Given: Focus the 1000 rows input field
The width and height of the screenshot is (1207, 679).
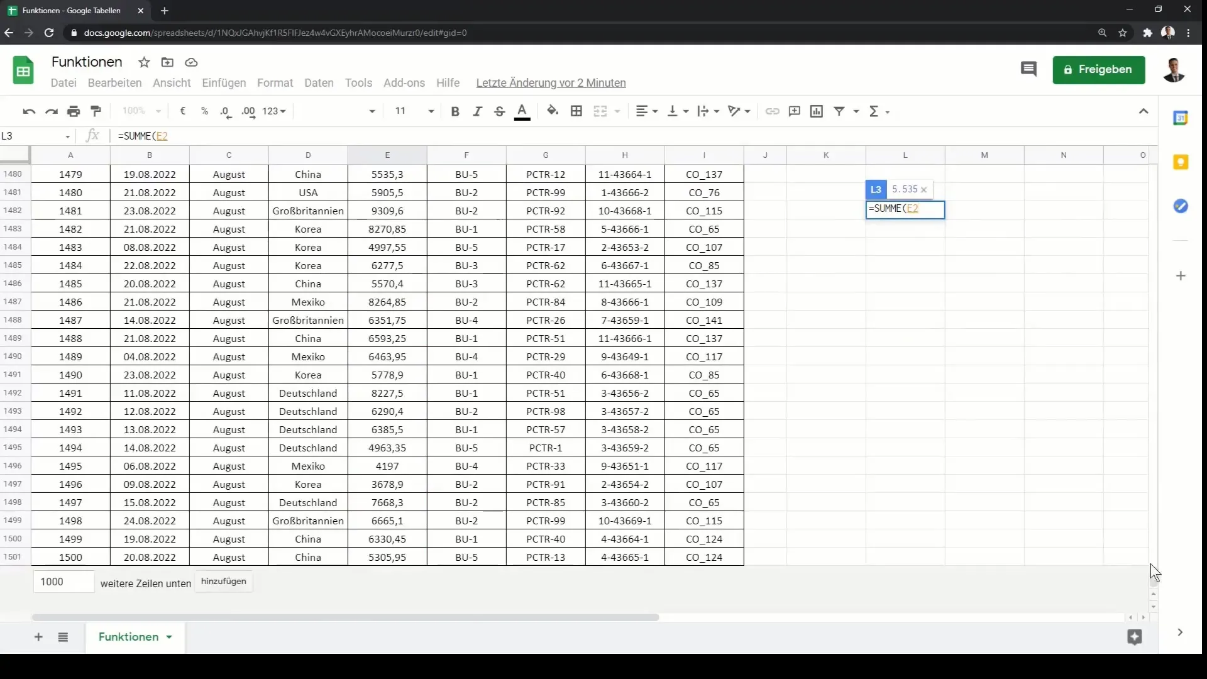Looking at the screenshot, I should (x=63, y=582).
